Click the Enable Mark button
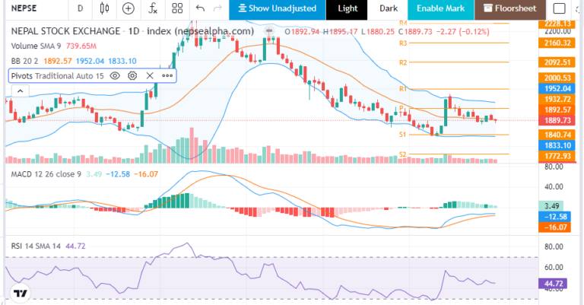584x305 pixels. (x=441, y=8)
